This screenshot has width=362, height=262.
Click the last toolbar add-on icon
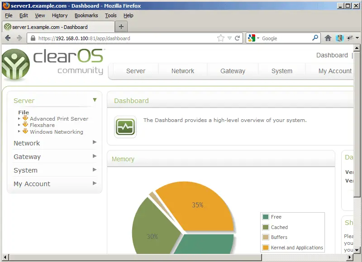tap(350, 38)
